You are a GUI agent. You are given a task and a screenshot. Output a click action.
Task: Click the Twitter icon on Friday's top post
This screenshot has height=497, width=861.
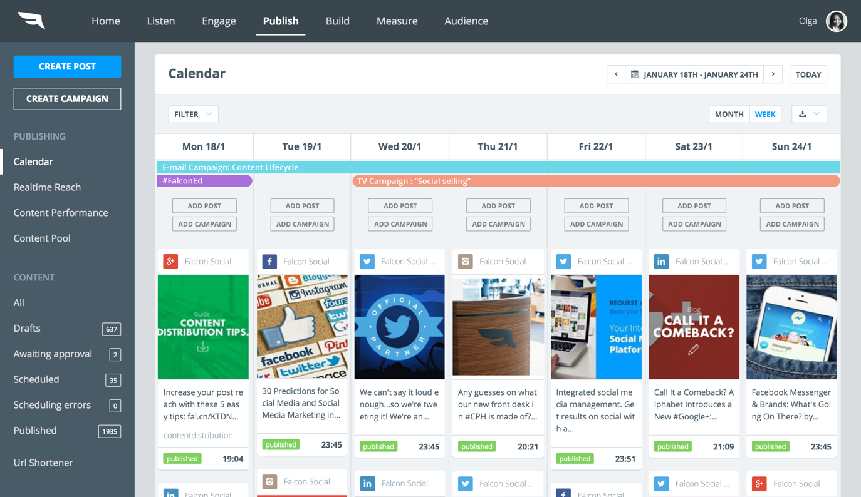[563, 261]
